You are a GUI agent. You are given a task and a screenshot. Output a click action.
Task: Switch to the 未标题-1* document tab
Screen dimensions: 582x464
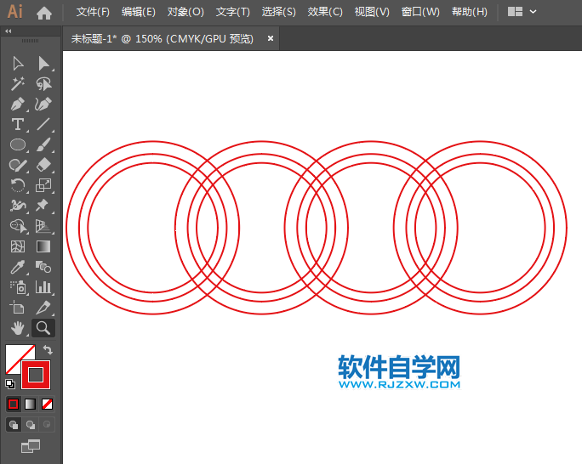(x=163, y=38)
